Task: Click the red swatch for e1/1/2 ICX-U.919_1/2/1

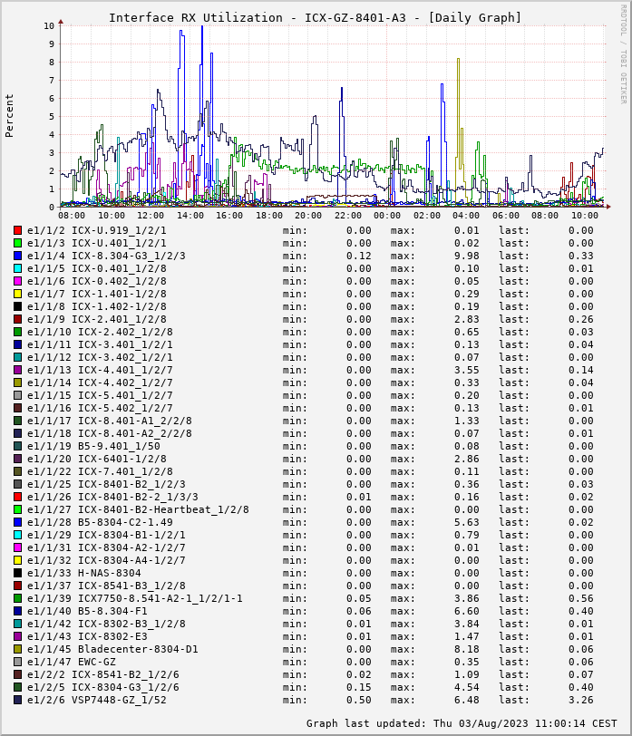Action: click(18, 230)
